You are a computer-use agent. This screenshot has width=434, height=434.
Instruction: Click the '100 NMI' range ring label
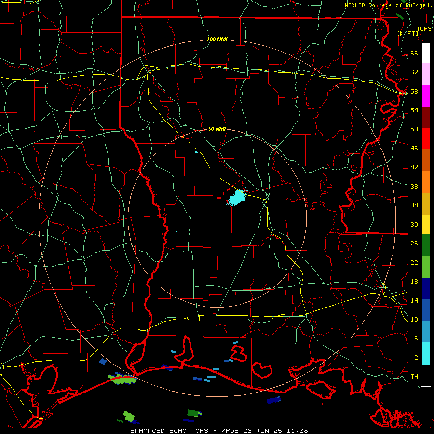pyautogui.click(x=217, y=39)
